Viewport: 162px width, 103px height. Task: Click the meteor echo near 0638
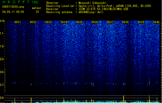pyautogui.click(x=124, y=84)
